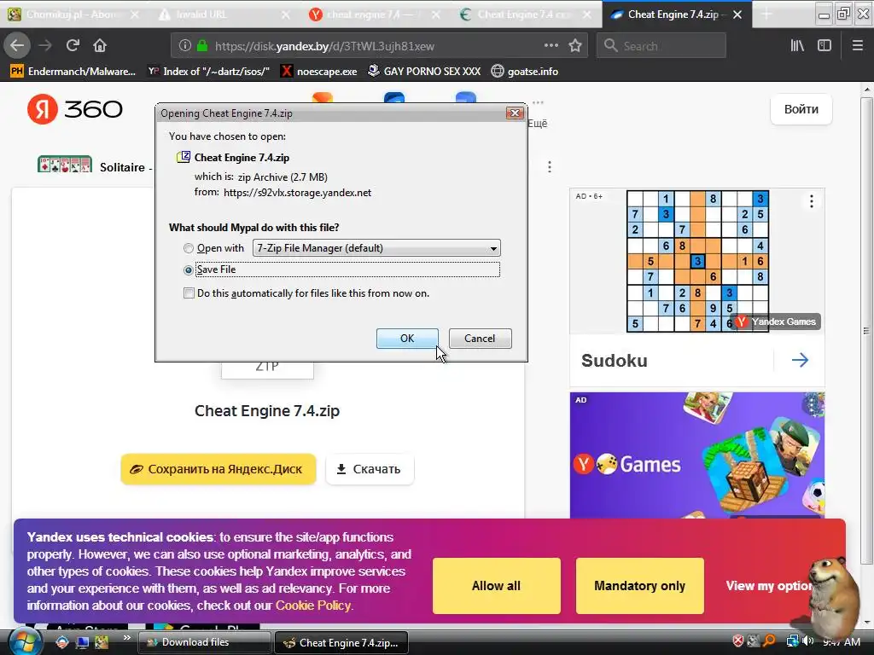
Task: Allow all cookies
Action: 496,586
